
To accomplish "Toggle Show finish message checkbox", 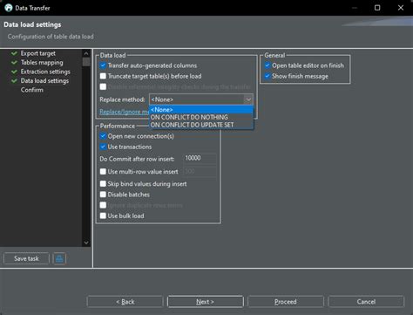I will point(267,76).
